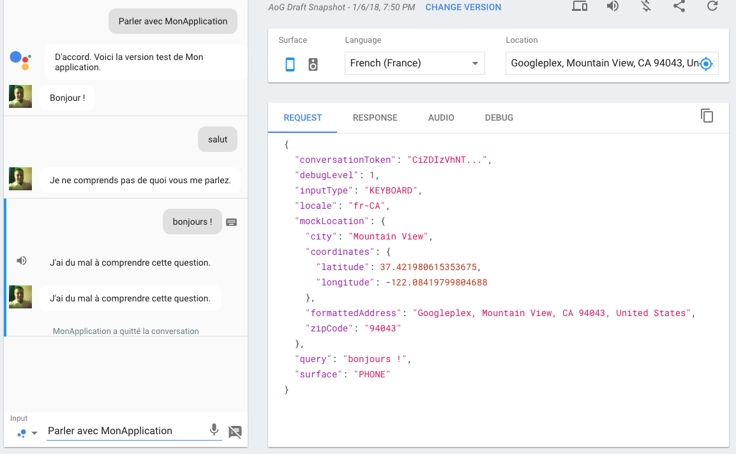This screenshot has height=454, width=736.
Task: Click the microphone icon in the Input field
Action: (x=214, y=430)
